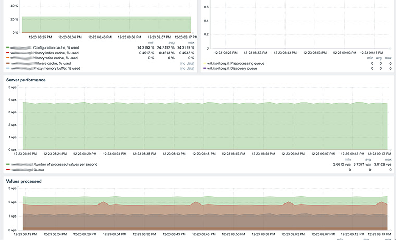Click the wiki.is-il.org.il: Discovery queue label
Screen dimensions: 396x240
232,68
